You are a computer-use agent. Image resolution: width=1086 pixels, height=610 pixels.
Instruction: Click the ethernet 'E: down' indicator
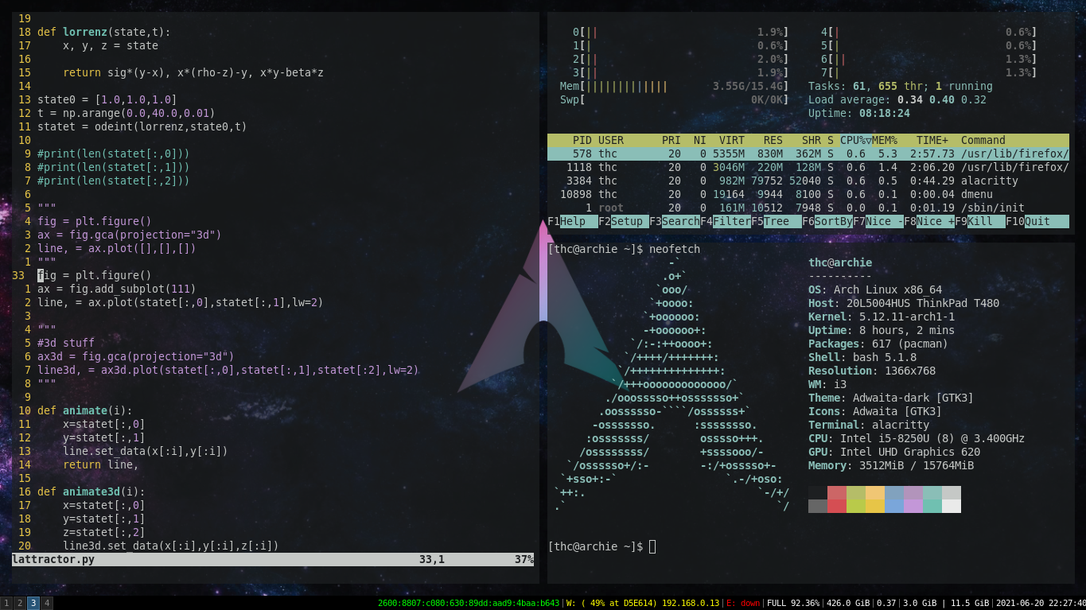click(743, 603)
